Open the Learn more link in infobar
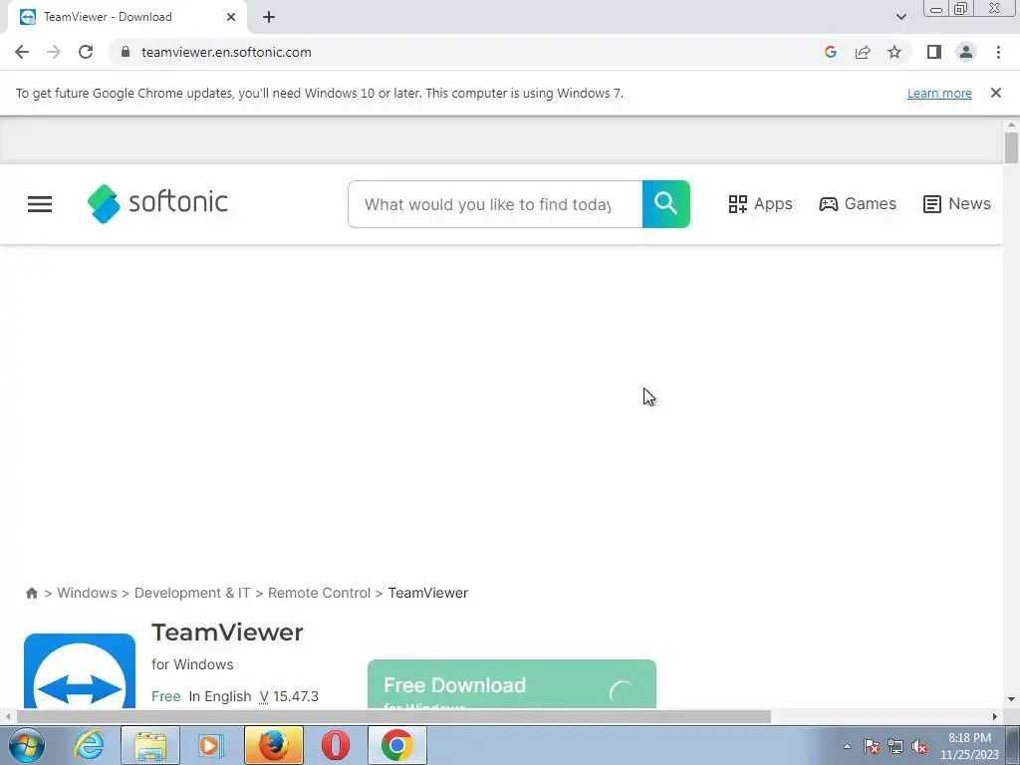This screenshot has width=1020, height=765. pos(939,93)
